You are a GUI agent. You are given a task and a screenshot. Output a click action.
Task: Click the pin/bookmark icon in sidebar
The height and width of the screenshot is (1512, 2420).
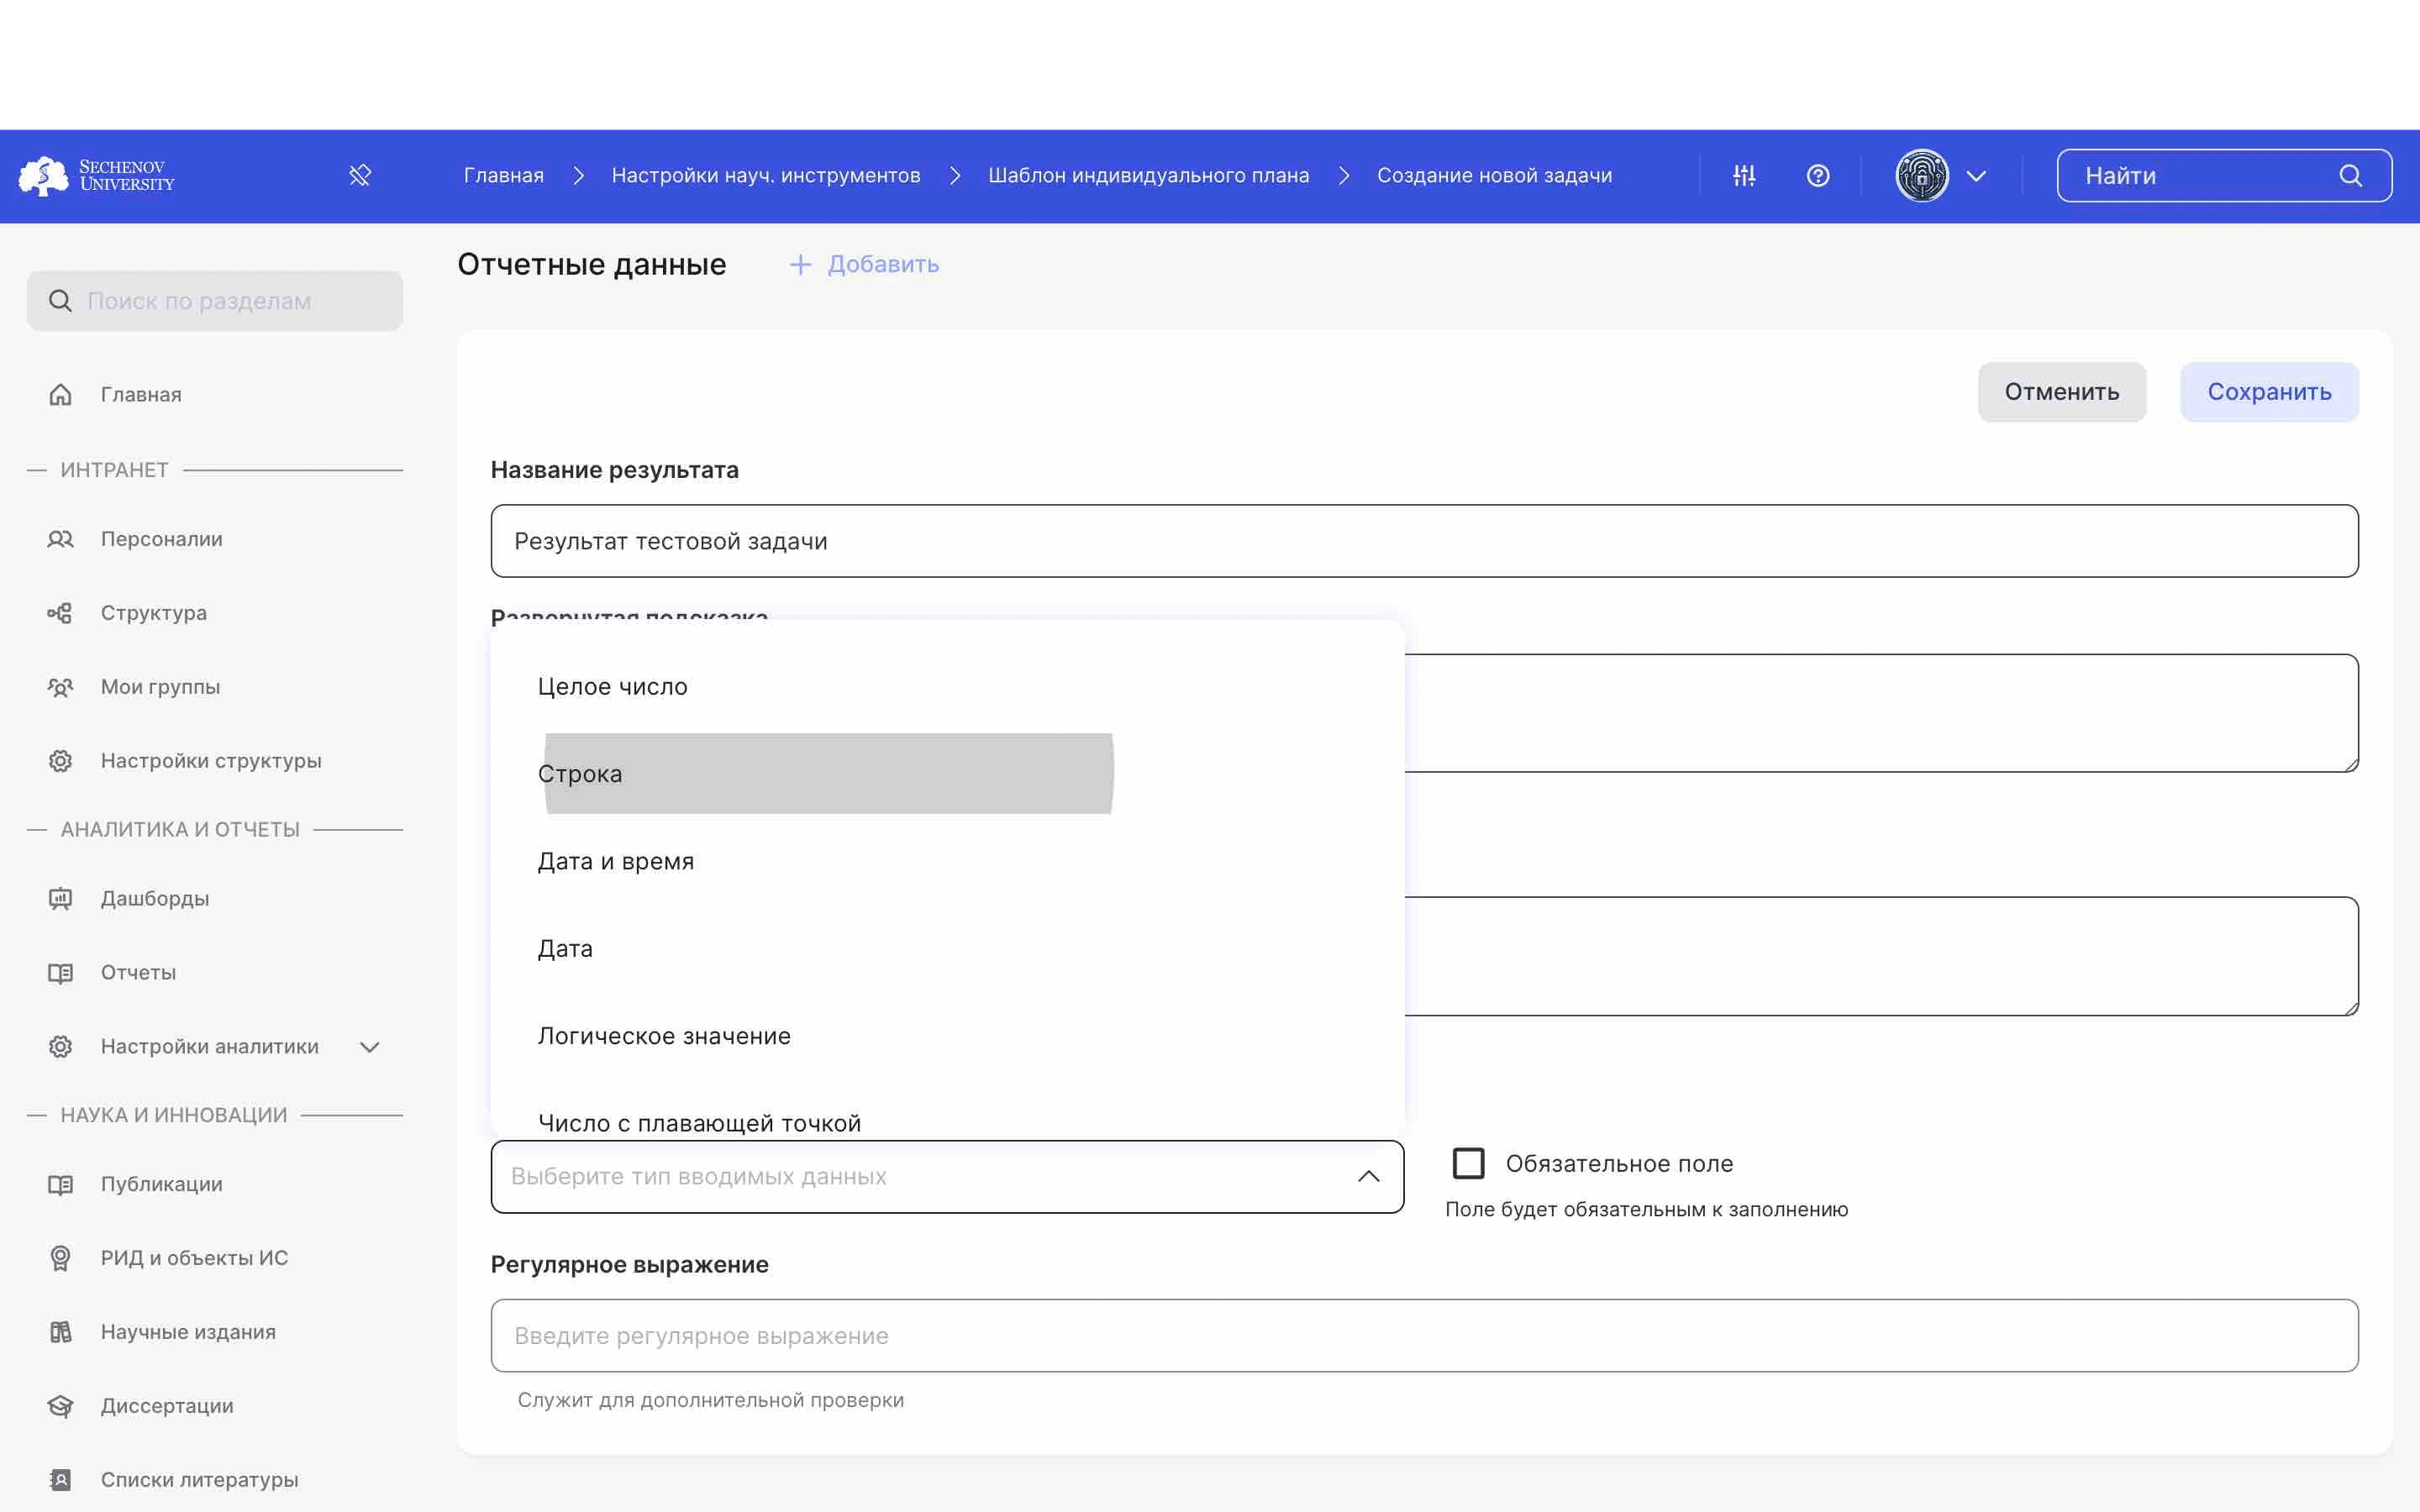359,174
